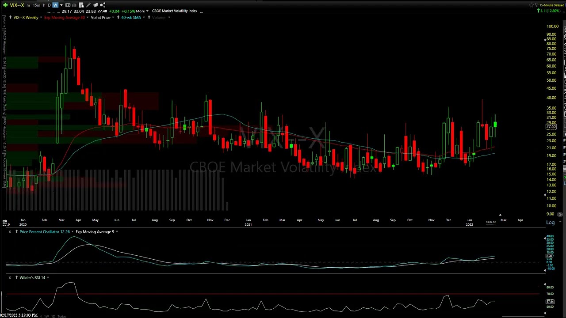
Task: Click the green plus add-symbol icon
Action: (x=5, y=5)
